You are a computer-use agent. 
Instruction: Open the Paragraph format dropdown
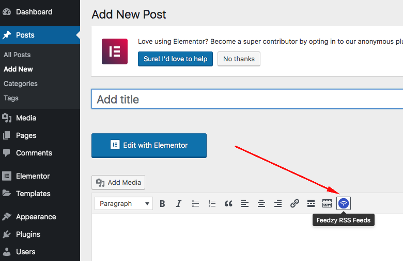click(x=123, y=204)
